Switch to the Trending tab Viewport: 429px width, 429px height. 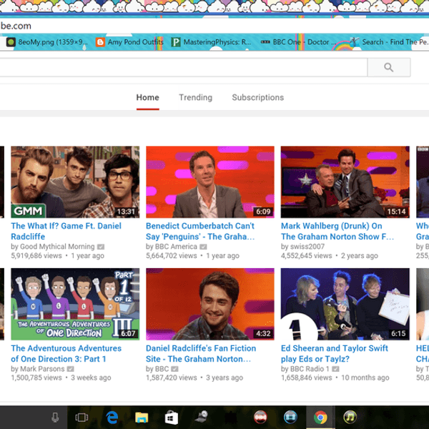(x=196, y=98)
